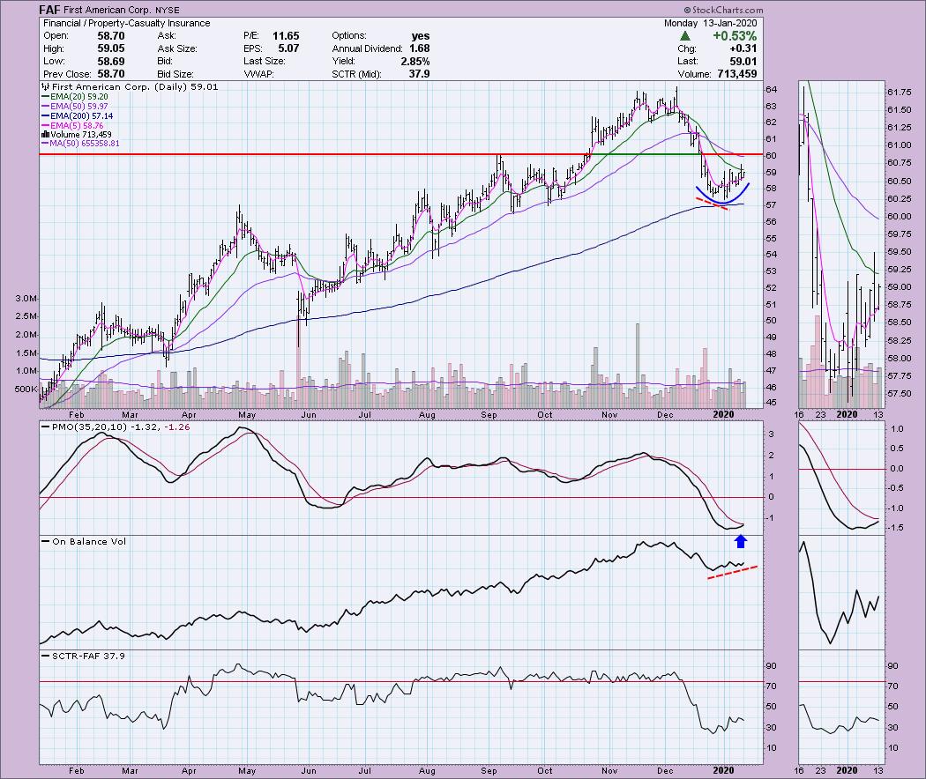
Task: Click the On Balance Vol indicator label
Action: (84, 541)
